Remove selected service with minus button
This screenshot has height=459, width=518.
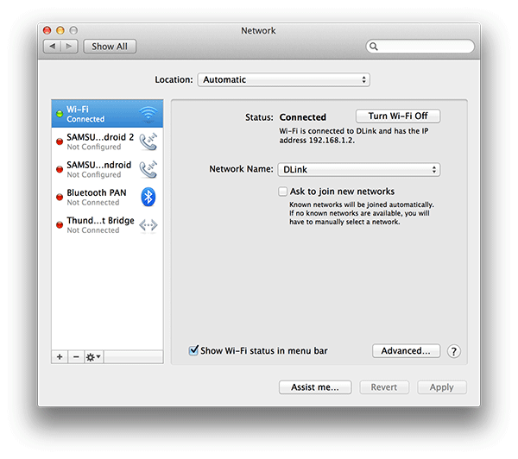point(76,357)
